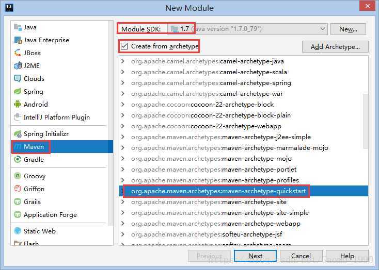
Task: Expand maven-archetype-webapp chevron
Action: (x=123, y=224)
